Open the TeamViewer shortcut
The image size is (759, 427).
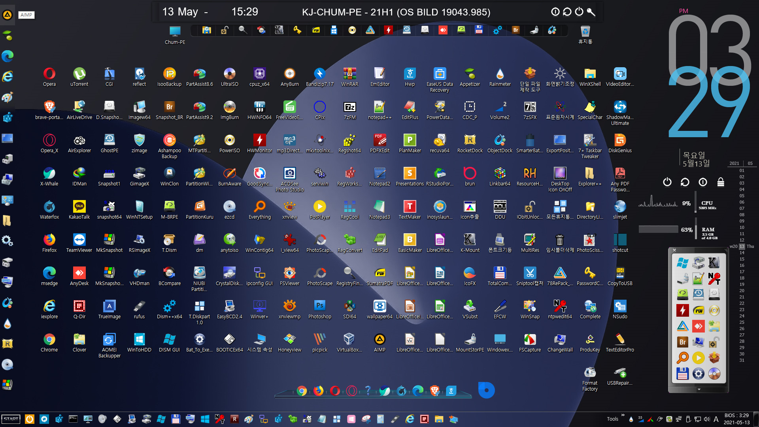pos(79,243)
